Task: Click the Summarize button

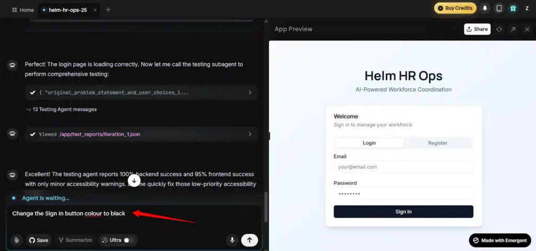Action: coord(75,240)
